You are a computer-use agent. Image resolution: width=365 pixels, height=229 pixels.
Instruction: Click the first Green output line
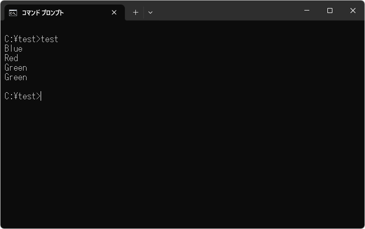(16, 68)
